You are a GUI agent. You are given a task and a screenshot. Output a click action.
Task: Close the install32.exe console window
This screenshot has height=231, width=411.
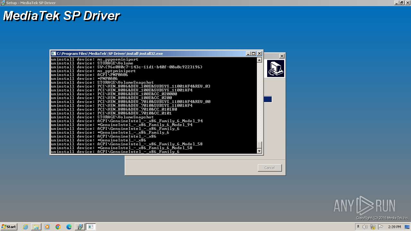[x=259, y=54]
